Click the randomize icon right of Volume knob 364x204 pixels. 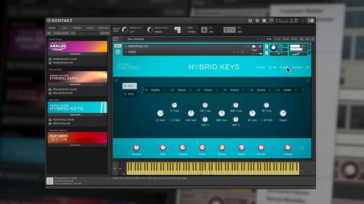coord(301,148)
